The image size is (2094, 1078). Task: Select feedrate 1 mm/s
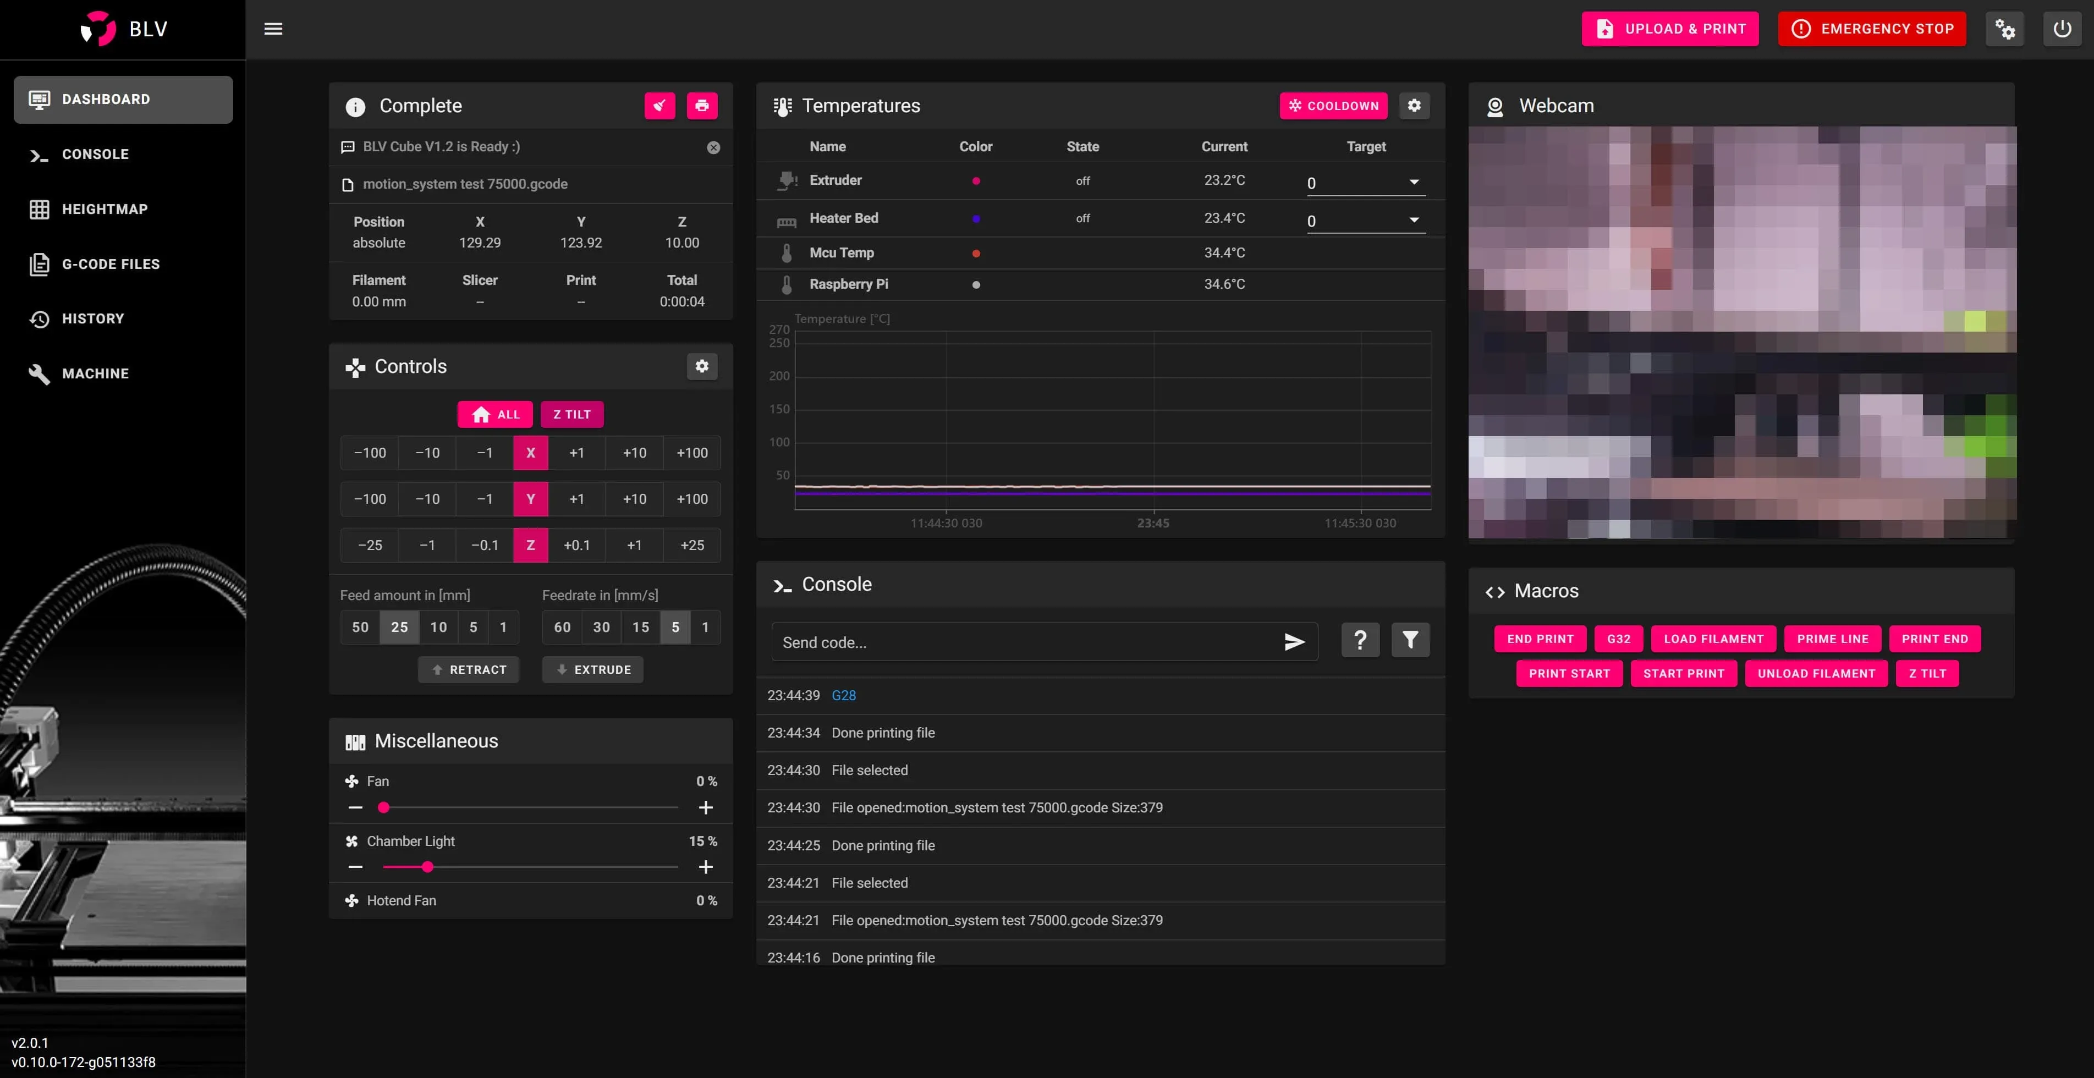click(x=705, y=627)
